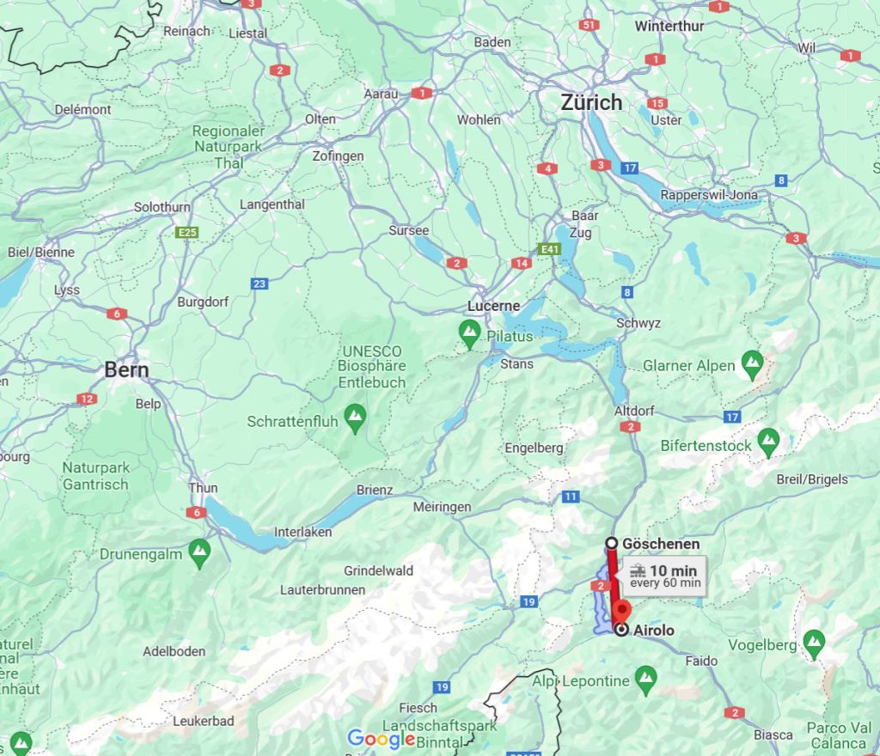Select the Zürich city label
The image size is (880, 756).
tap(591, 102)
